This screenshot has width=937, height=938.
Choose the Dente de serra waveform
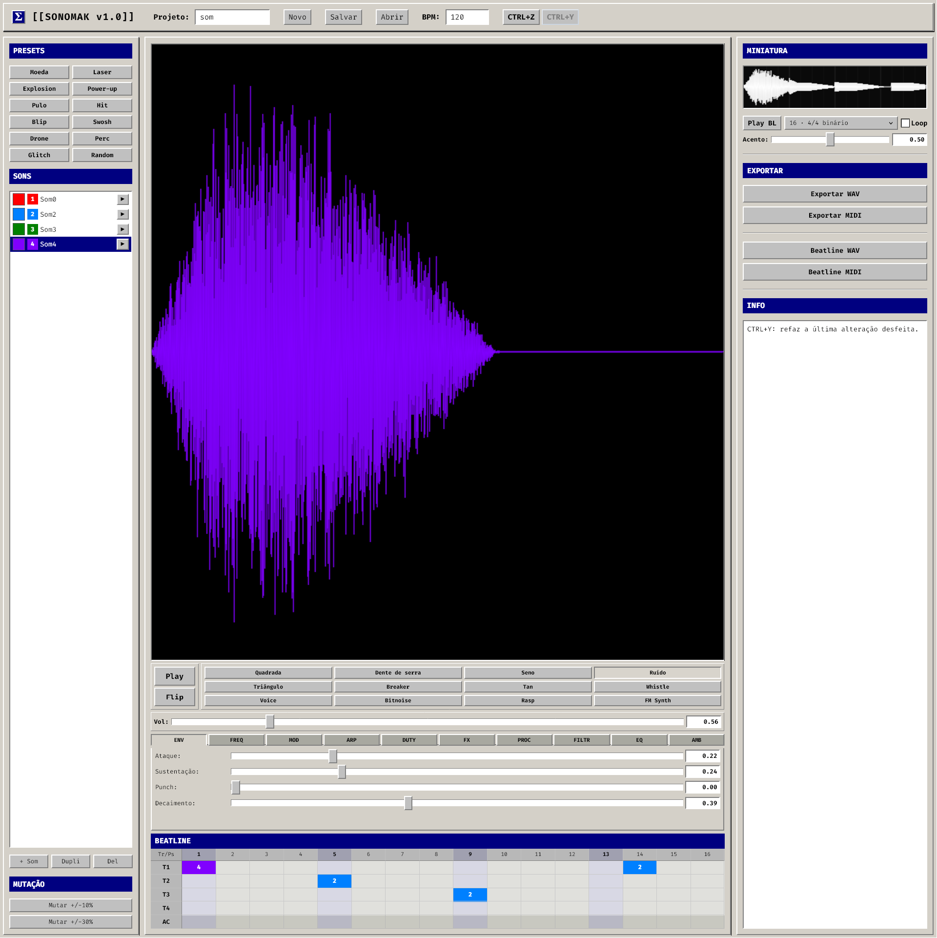398,673
